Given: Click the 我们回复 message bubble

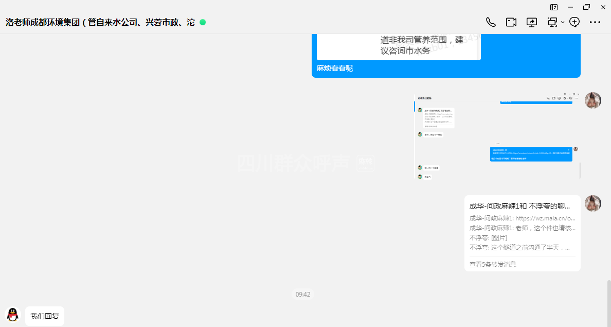Looking at the screenshot, I should pyautogui.click(x=45, y=316).
